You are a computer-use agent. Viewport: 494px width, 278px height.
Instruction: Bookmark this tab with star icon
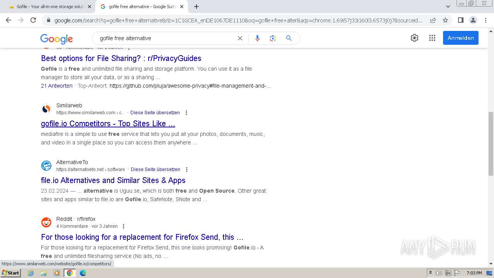click(445, 20)
